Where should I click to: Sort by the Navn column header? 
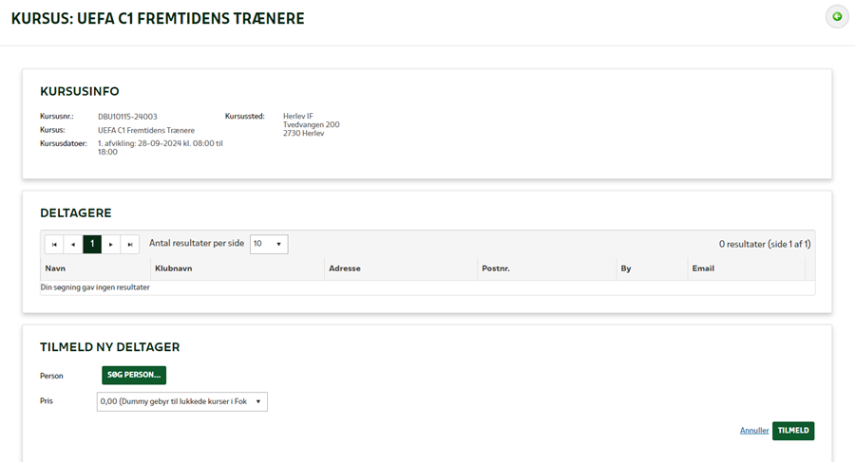55,268
